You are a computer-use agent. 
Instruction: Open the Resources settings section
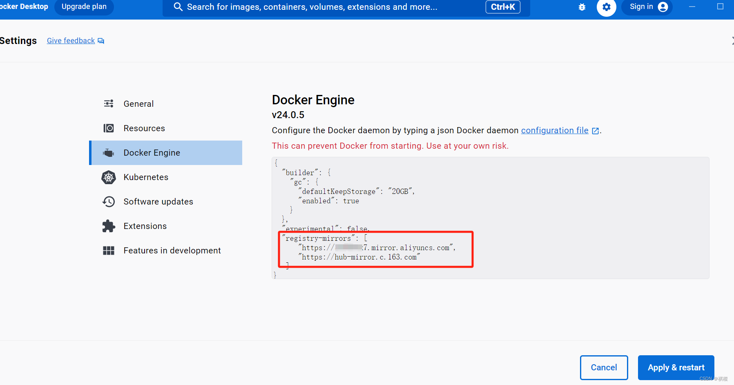click(166, 128)
